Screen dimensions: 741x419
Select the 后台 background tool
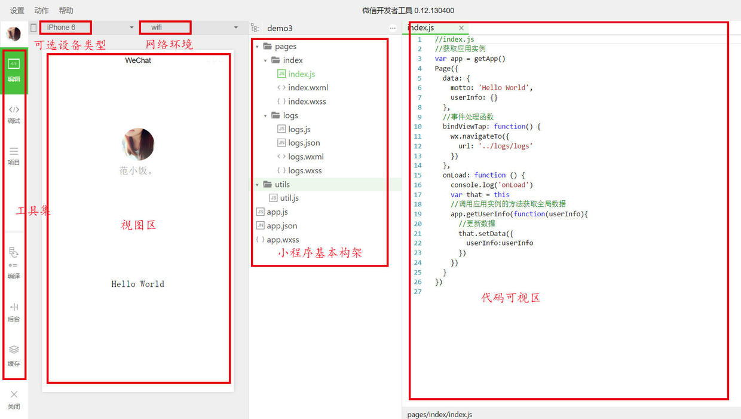coord(14,312)
